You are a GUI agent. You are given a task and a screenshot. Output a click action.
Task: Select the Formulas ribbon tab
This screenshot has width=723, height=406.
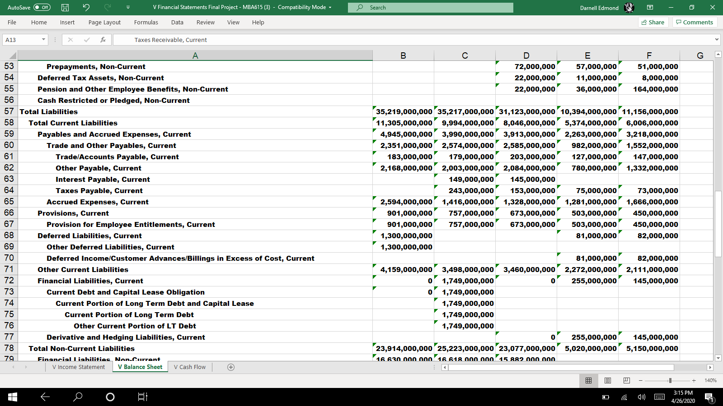coord(146,22)
